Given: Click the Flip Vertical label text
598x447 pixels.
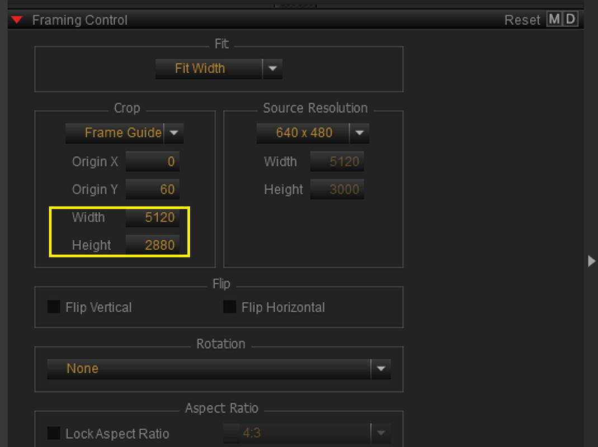Looking at the screenshot, I should [98, 307].
